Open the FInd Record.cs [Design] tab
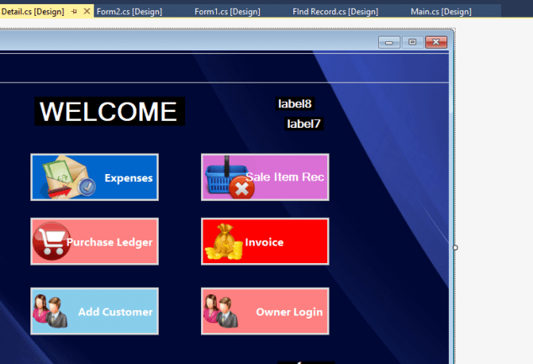Screen dimensions: 533x364 pyautogui.click(x=335, y=12)
